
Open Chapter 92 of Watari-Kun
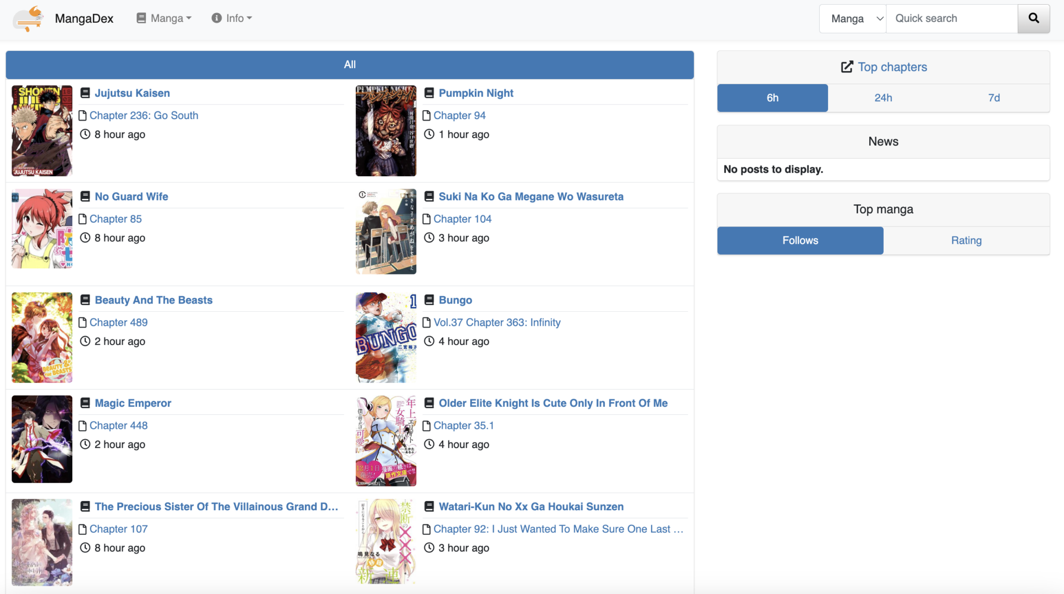pyautogui.click(x=558, y=529)
